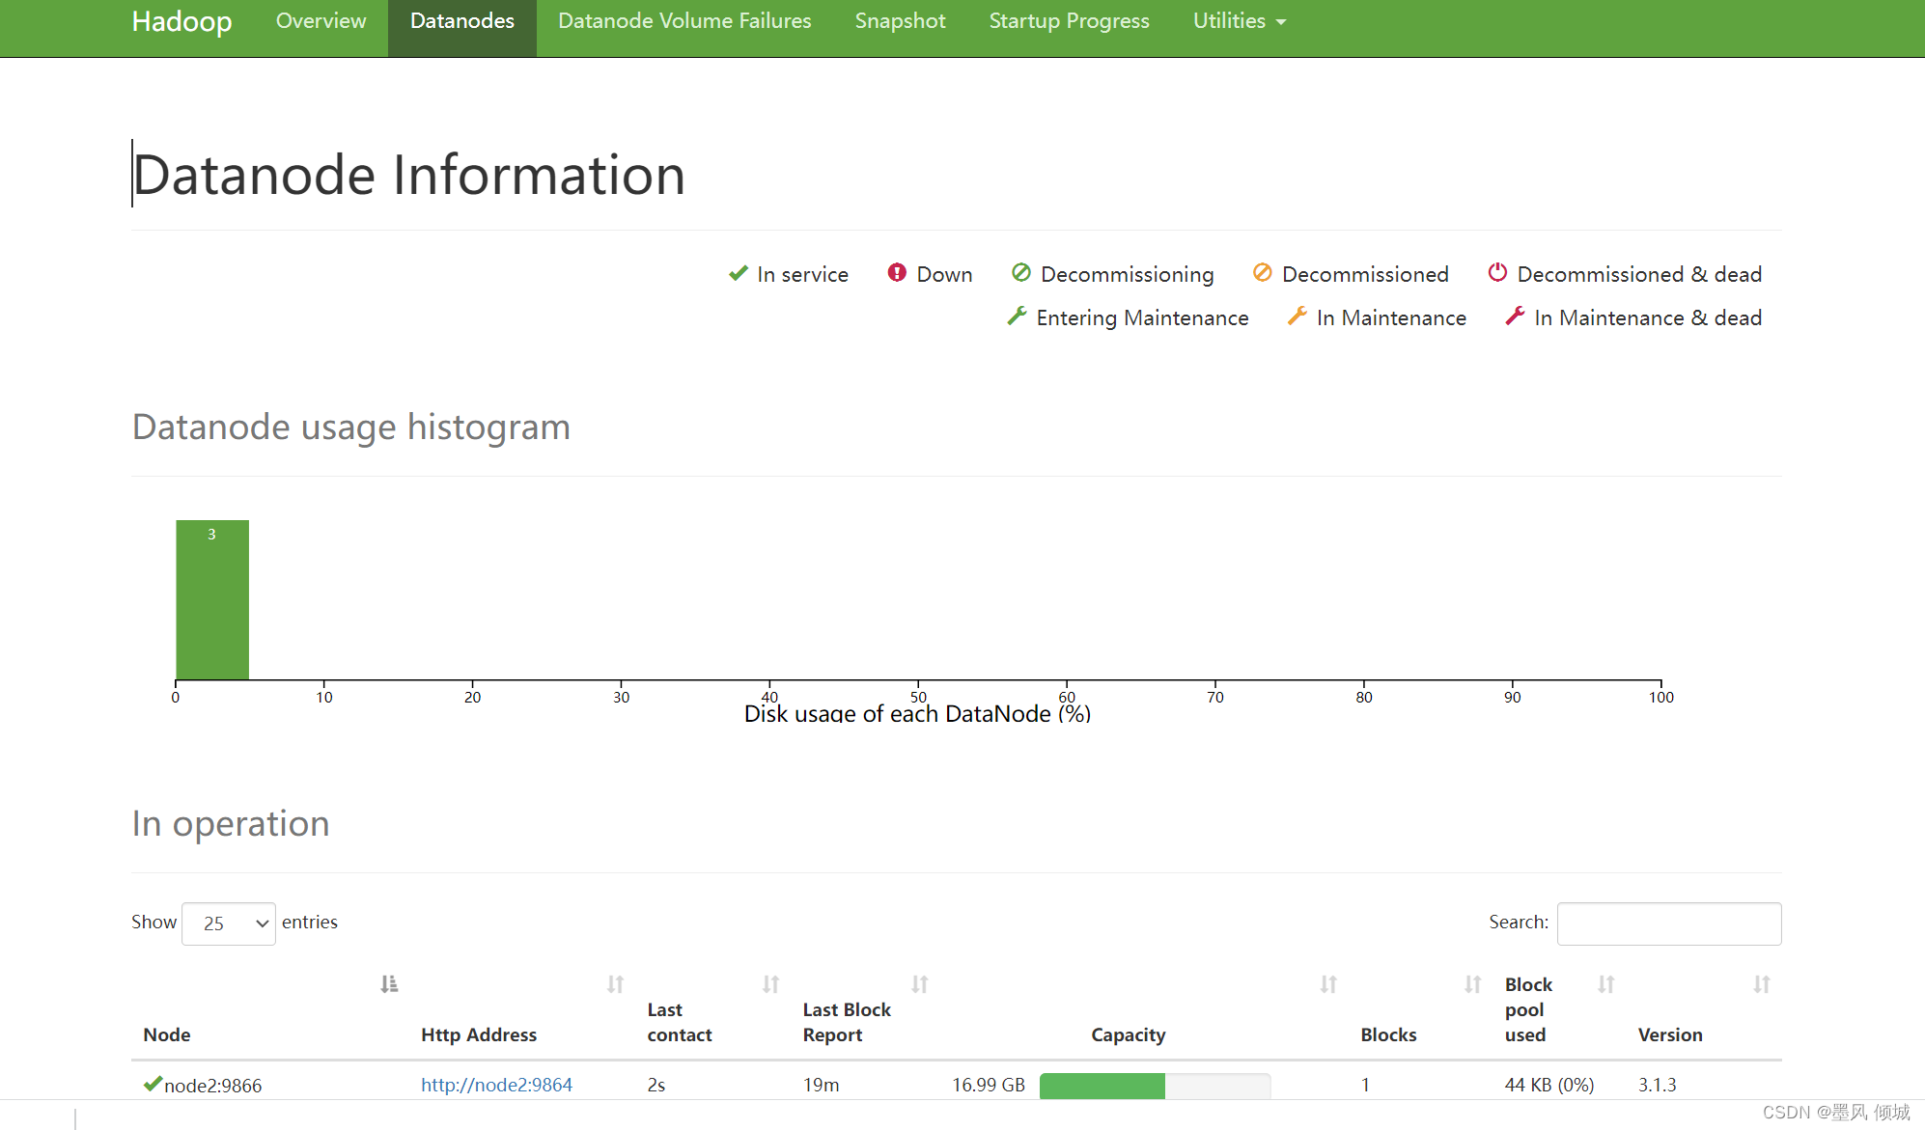1925x1130 pixels.
Task: Click the green Decommissioning legend icon
Action: click(x=1021, y=273)
